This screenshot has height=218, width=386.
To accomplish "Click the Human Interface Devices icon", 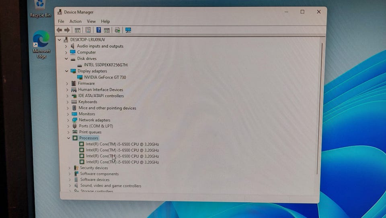I will coord(74,89).
